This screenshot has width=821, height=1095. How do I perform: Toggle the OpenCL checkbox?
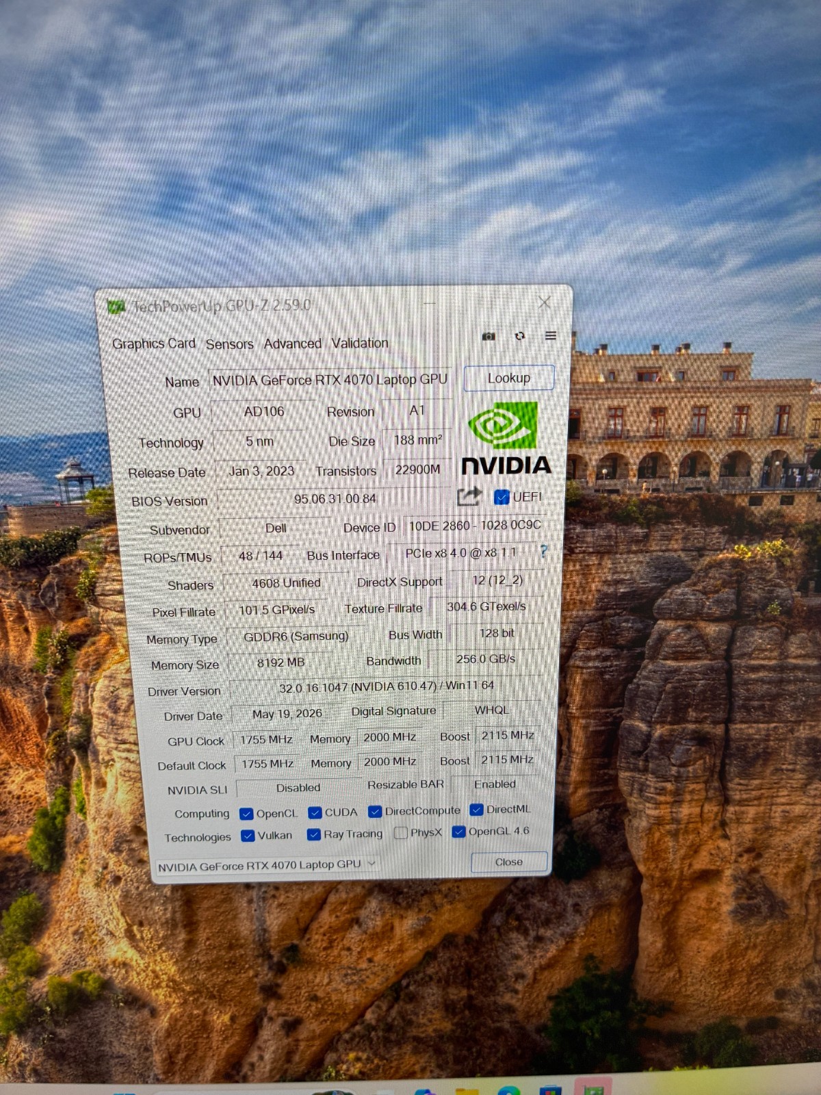point(246,814)
